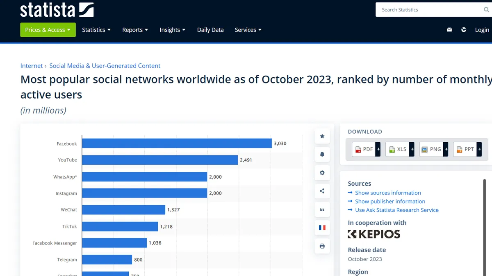Image resolution: width=492 pixels, height=276 pixels.
Task: Open chart settings gear icon
Action: [322, 173]
